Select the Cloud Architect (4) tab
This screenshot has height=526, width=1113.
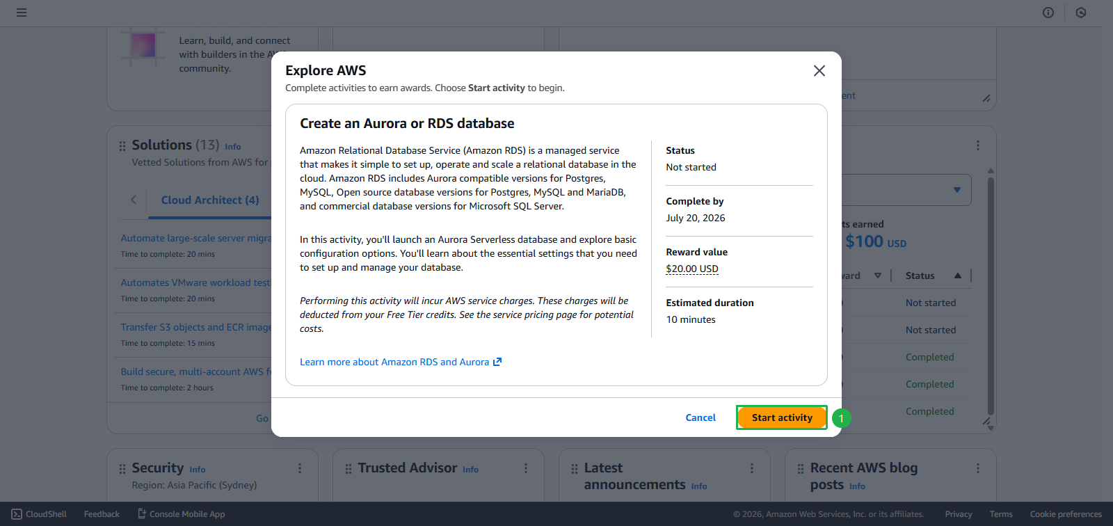[210, 200]
